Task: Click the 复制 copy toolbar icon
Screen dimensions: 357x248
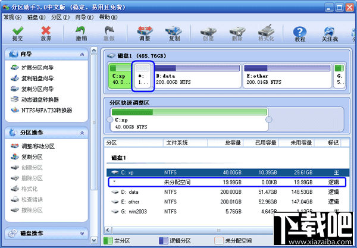Action: 174,31
